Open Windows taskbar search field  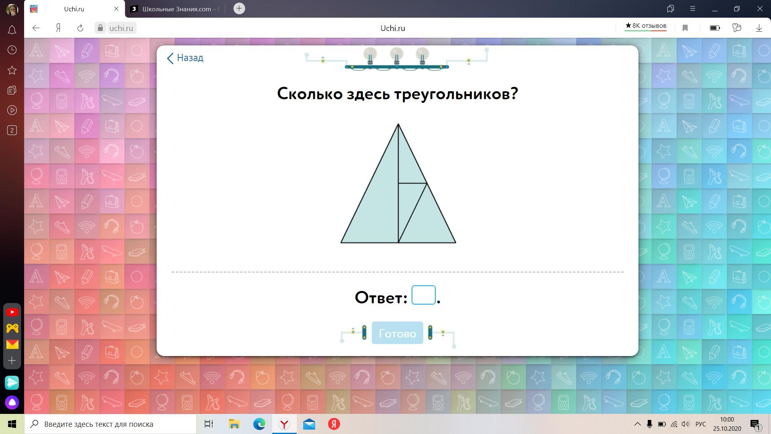pyautogui.click(x=110, y=424)
